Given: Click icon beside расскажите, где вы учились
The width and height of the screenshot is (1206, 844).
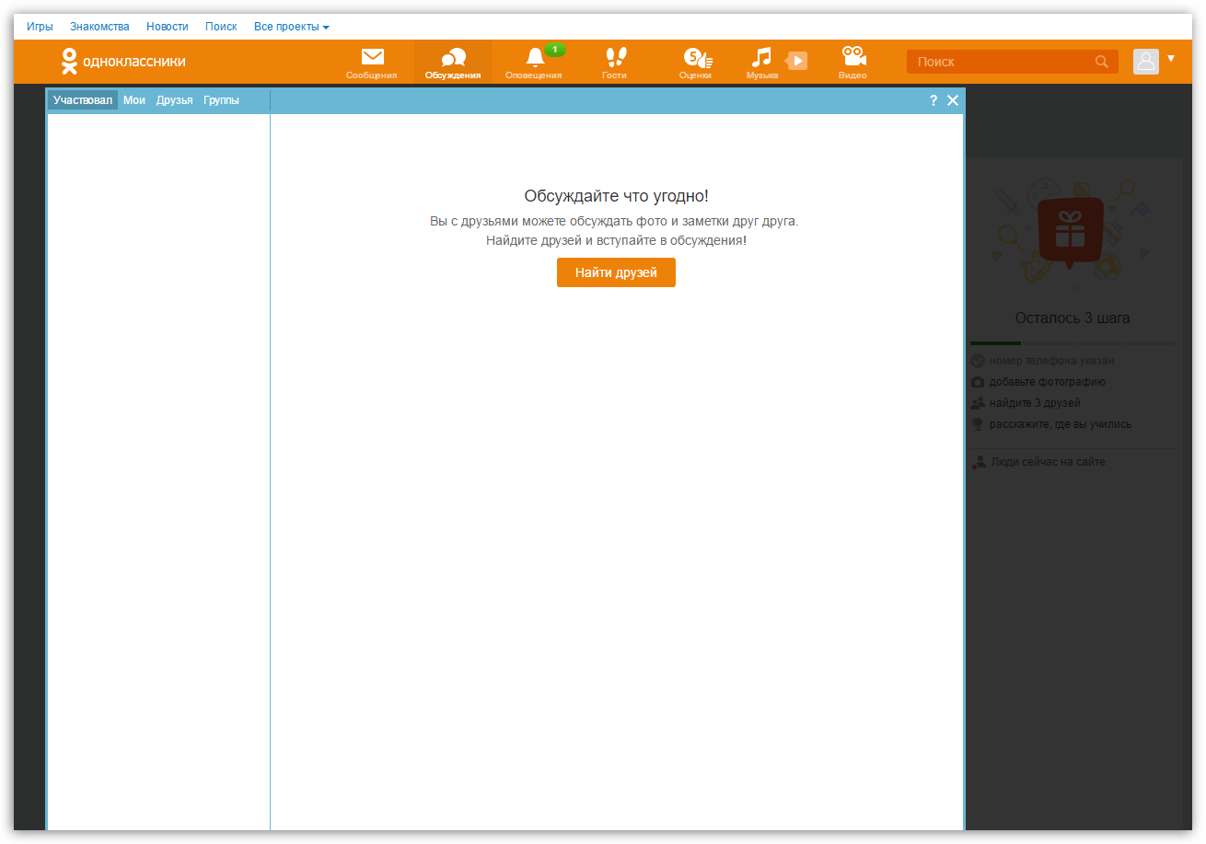Looking at the screenshot, I should coord(978,424).
